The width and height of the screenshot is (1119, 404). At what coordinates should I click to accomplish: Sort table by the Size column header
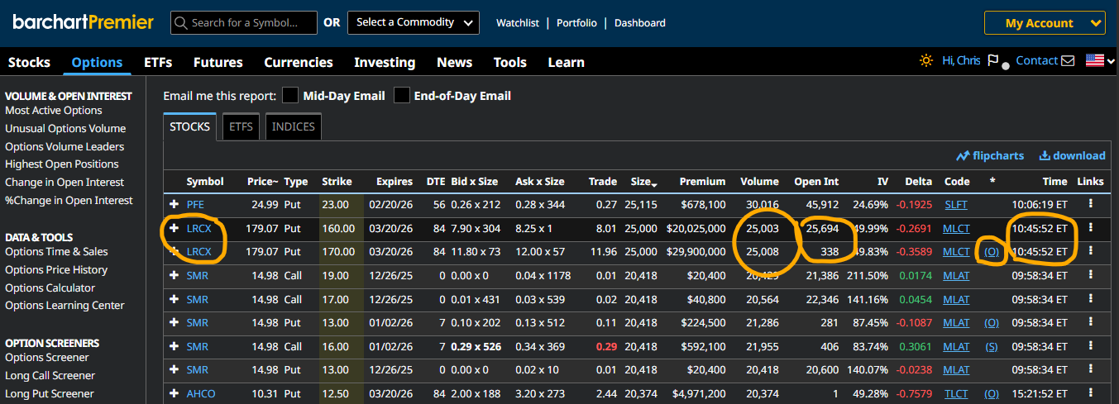639,182
